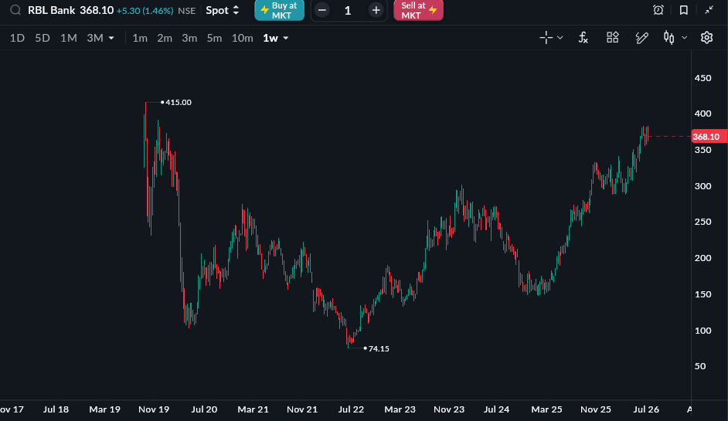728x421 pixels.
Task: Click the Mar 19 date axis label
Action: pos(104,409)
